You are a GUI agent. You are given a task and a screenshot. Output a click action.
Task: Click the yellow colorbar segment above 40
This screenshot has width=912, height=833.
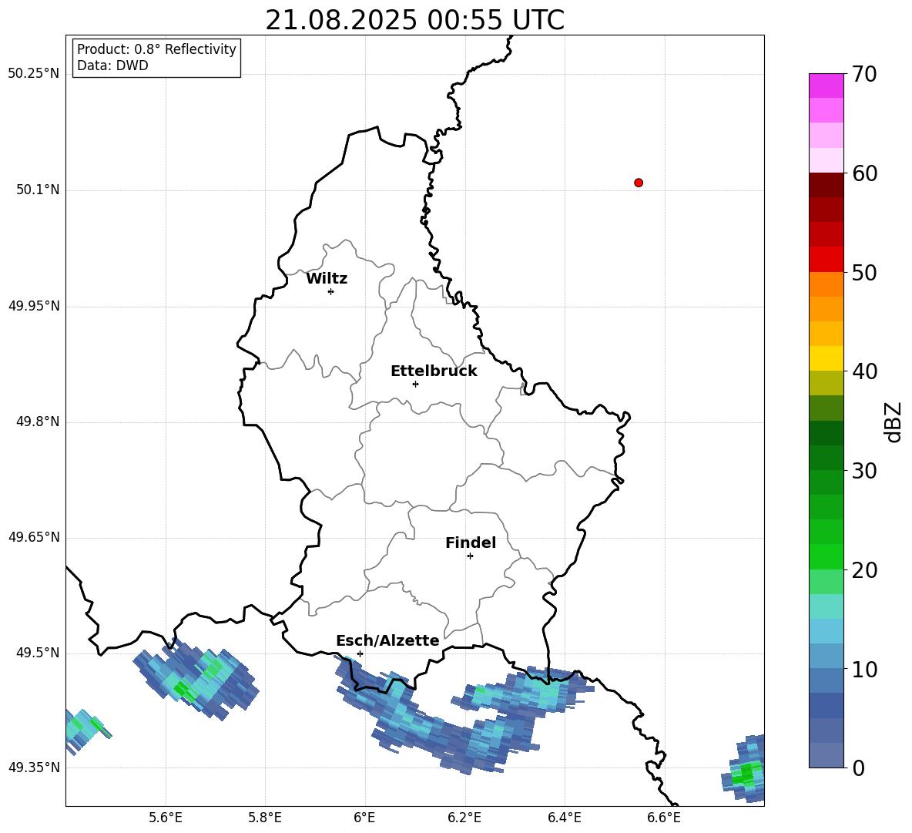tap(826, 358)
